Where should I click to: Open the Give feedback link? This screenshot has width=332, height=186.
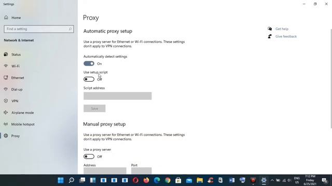pyautogui.click(x=286, y=37)
